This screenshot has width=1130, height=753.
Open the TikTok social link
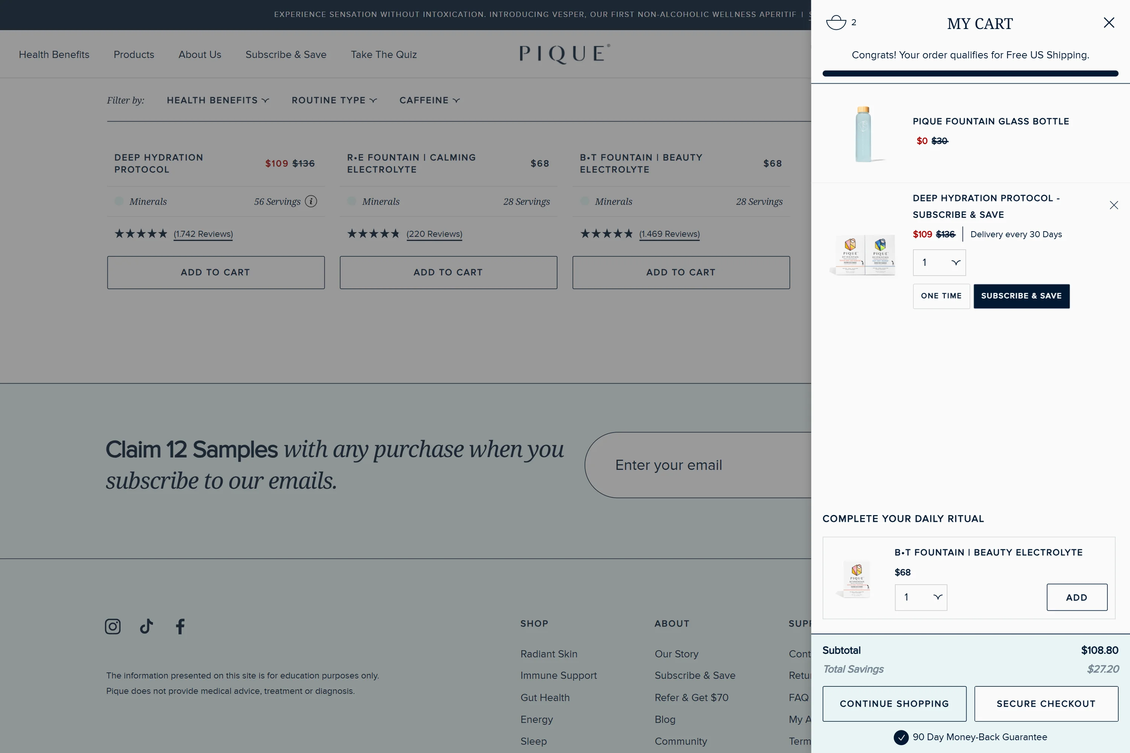(147, 626)
